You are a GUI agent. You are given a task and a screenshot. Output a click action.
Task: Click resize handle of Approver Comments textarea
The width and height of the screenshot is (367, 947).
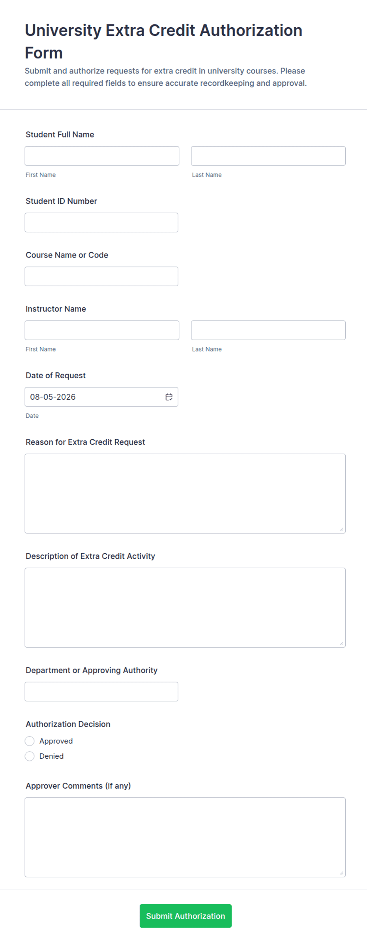[341, 873]
